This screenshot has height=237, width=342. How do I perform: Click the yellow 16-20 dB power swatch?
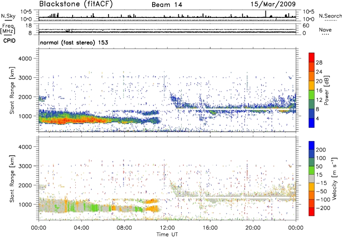312,86
